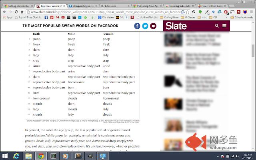Click the word homosexual in Male column
Image resolution: width=256 pixels, height=160 pixels.
tap(76, 82)
